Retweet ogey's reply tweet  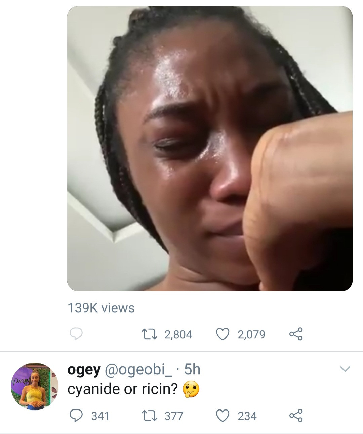click(x=146, y=416)
